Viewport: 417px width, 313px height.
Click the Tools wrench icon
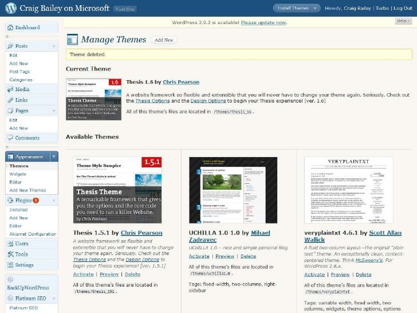[x=10, y=254]
